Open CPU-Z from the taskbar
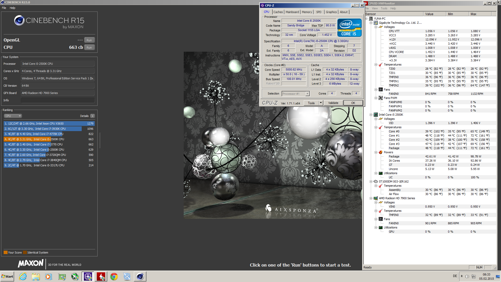Screen dimensions: 501x282 88,277
